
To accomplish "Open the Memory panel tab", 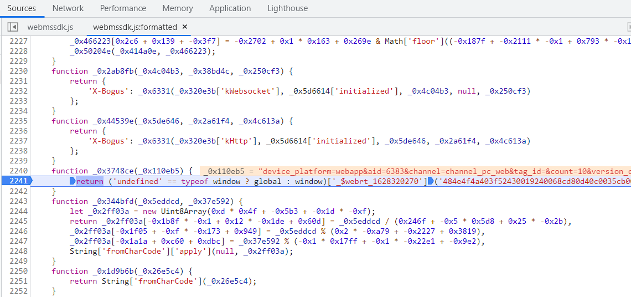I will (x=178, y=8).
